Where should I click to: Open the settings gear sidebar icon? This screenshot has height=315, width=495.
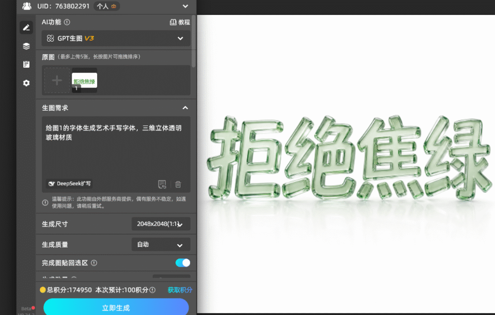26,83
